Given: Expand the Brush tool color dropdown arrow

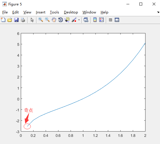Looking at the screenshot, I should tap(79, 20).
